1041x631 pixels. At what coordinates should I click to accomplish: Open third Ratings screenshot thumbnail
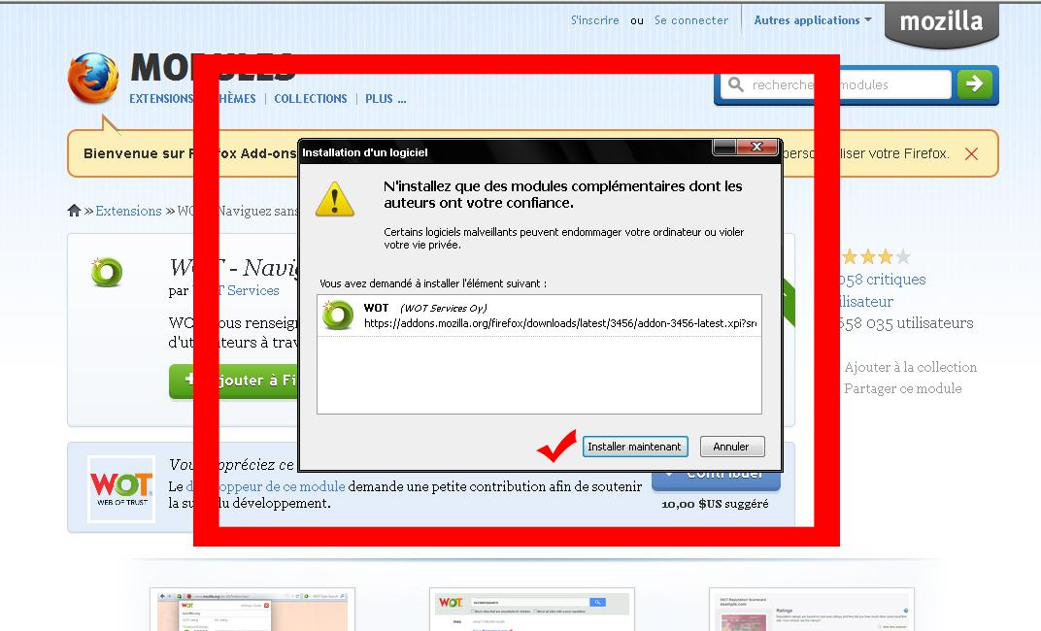click(811, 609)
